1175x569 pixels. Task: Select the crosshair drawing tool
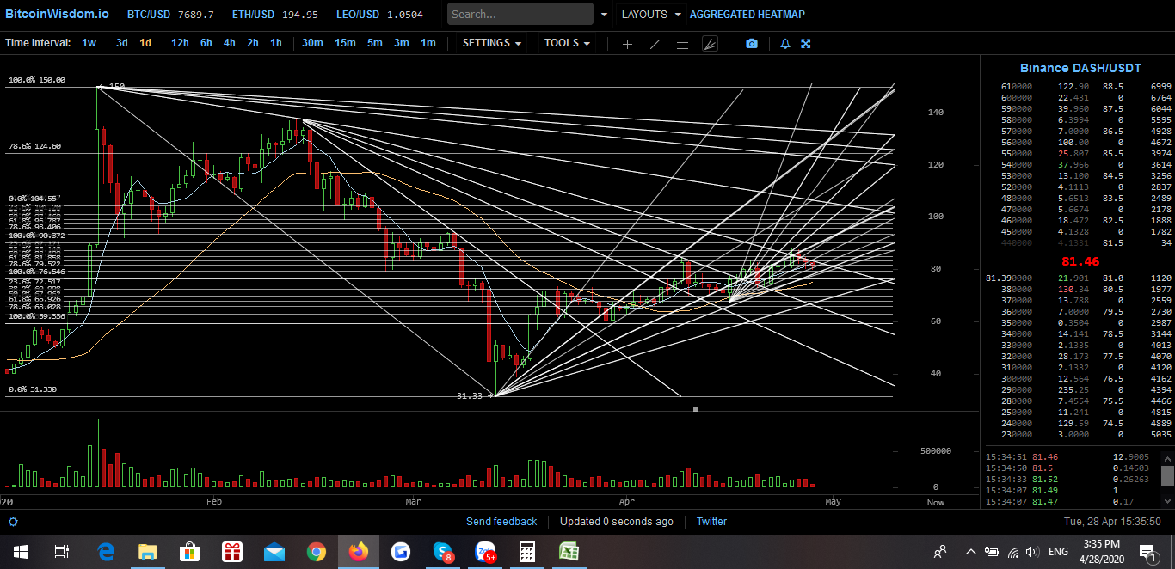[627, 44]
